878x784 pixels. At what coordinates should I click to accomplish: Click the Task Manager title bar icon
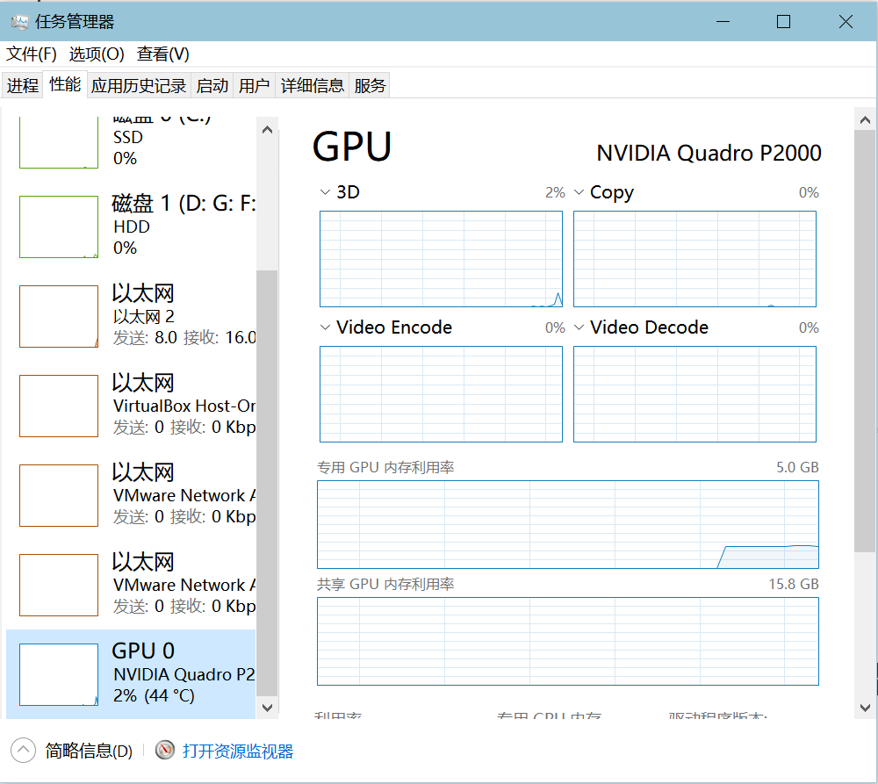pyautogui.click(x=19, y=22)
